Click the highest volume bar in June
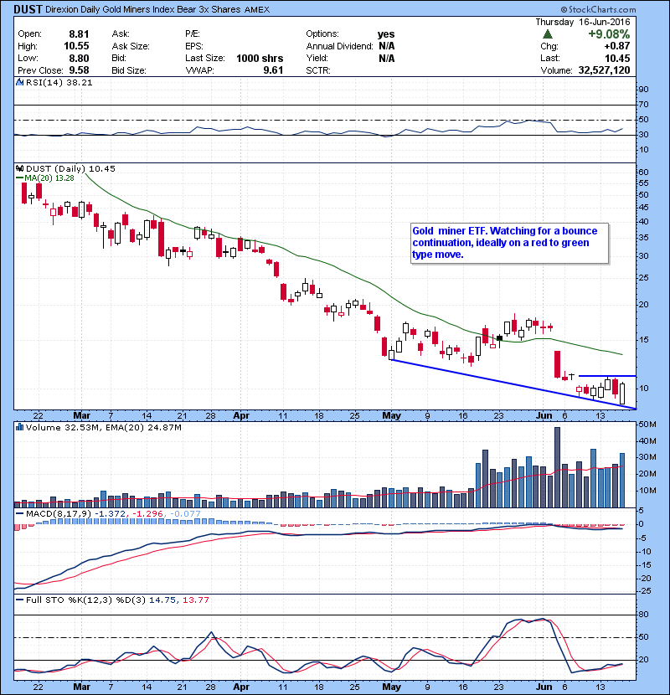 558,467
